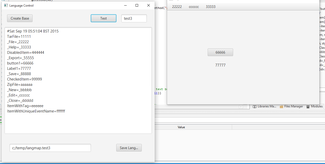The height and width of the screenshot is (164, 325).
Task: Click the line _Close=_ddddd
Action: pos(20,101)
